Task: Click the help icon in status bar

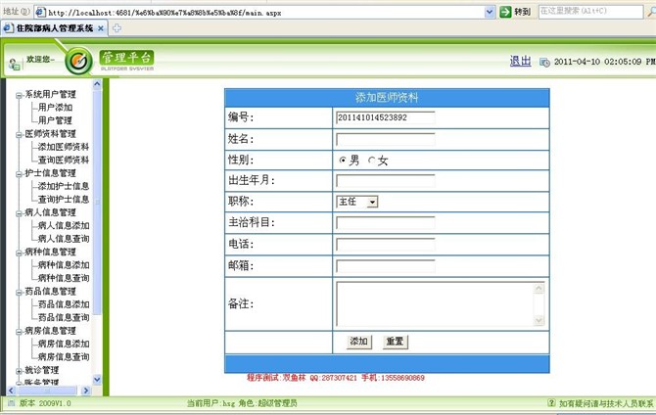Action: [551, 403]
